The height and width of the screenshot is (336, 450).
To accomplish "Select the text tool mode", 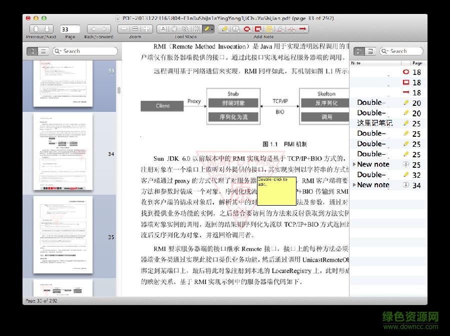I will (163, 29).
